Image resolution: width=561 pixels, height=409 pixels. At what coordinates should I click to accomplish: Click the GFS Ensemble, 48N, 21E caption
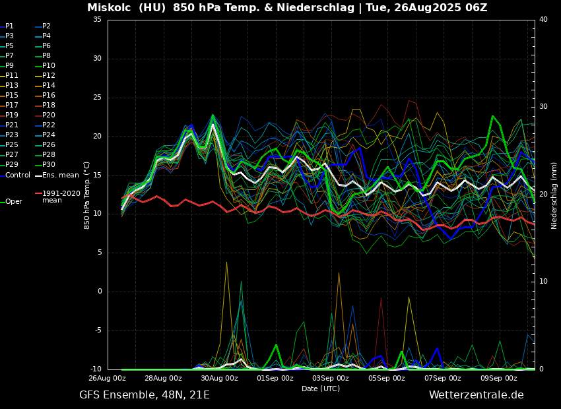pos(145,395)
